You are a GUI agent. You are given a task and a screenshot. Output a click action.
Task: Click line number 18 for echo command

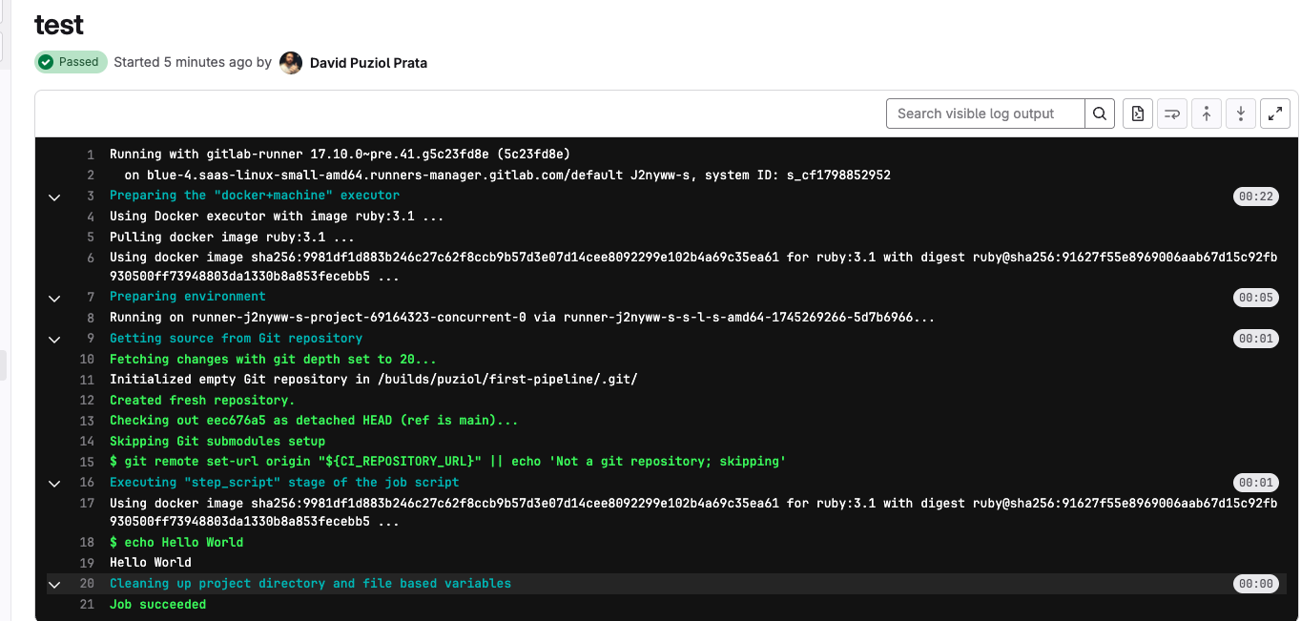[87, 542]
